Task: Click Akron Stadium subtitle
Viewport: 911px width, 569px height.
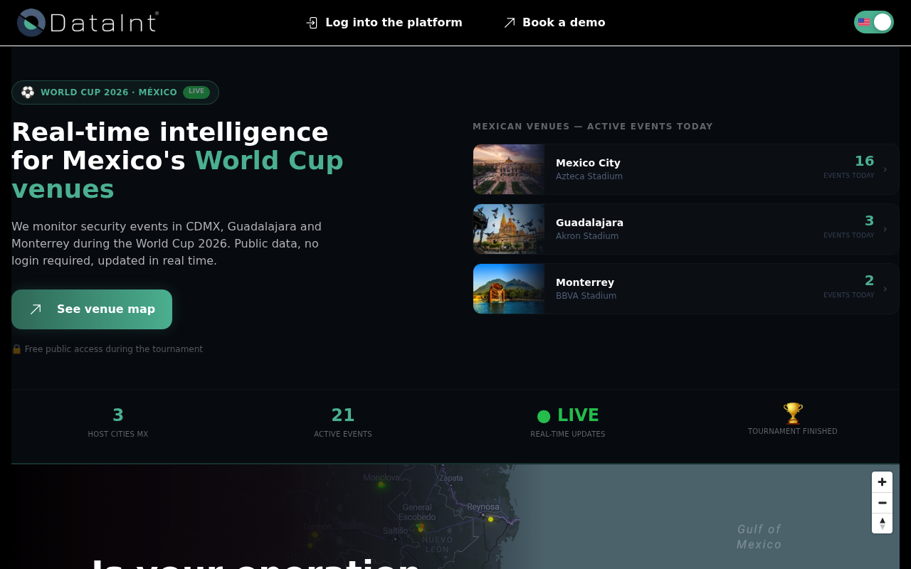Action: [587, 236]
